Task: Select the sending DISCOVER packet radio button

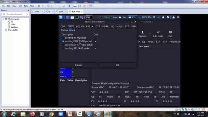Action: (x=63, y=41)
